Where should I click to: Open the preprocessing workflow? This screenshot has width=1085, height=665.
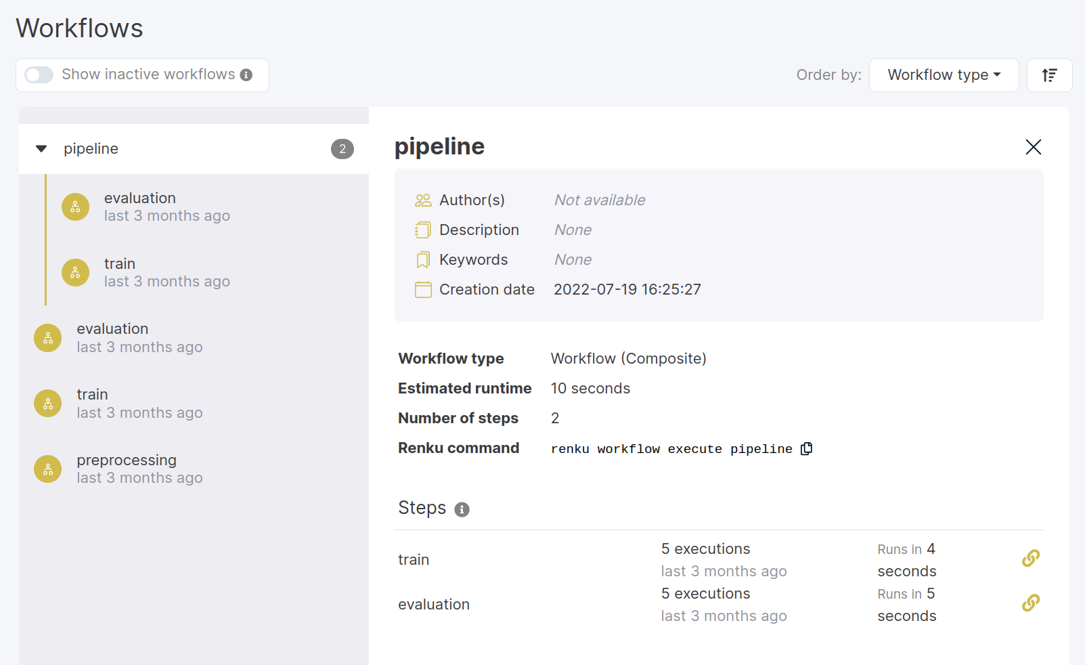pyautogui.click(x=139, y=469)
